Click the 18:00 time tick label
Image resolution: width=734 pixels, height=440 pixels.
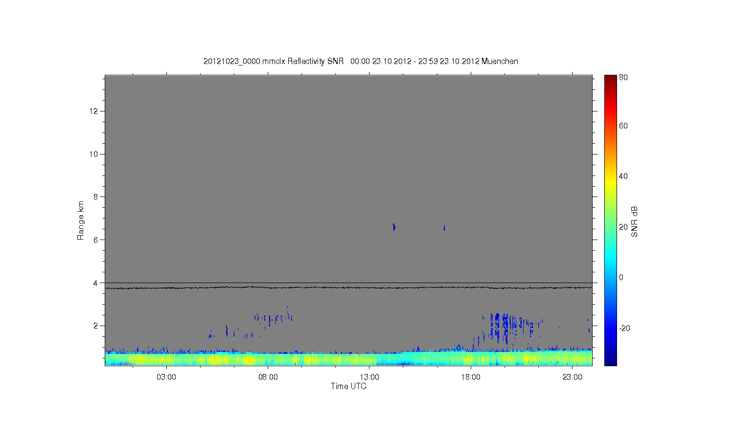[x=471, y=377]
